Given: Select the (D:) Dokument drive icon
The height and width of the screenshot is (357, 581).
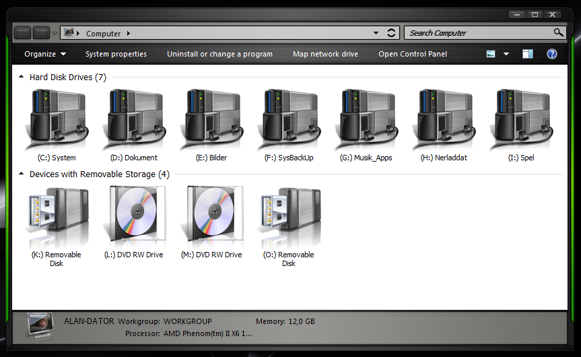Looking at the screenshot, I should 134,120.
